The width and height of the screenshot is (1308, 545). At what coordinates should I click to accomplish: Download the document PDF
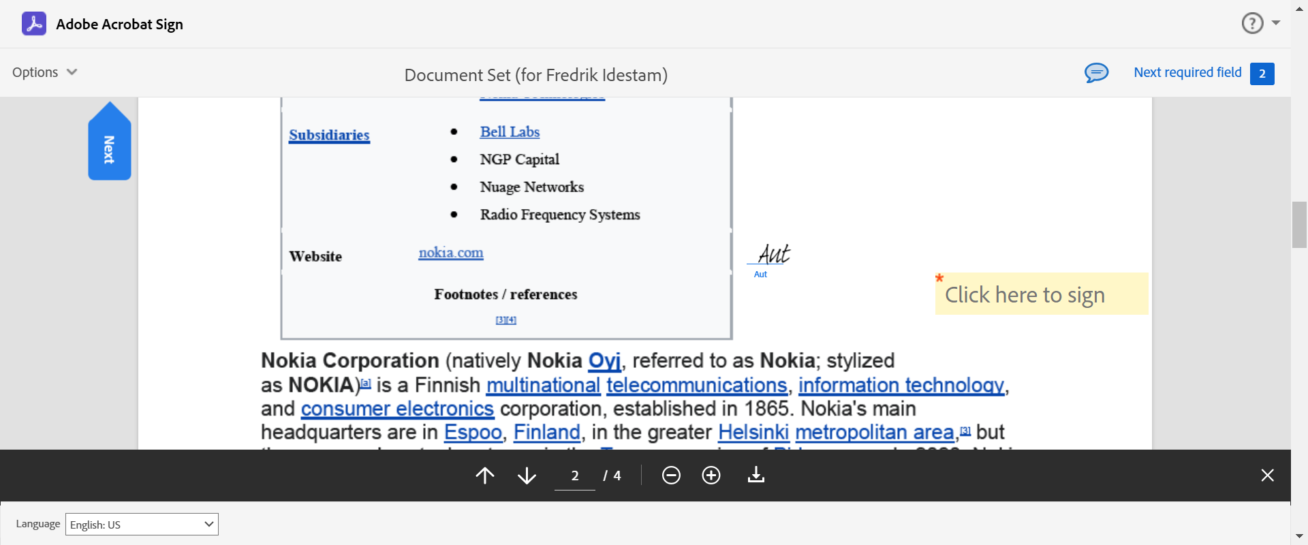(756, 476)
